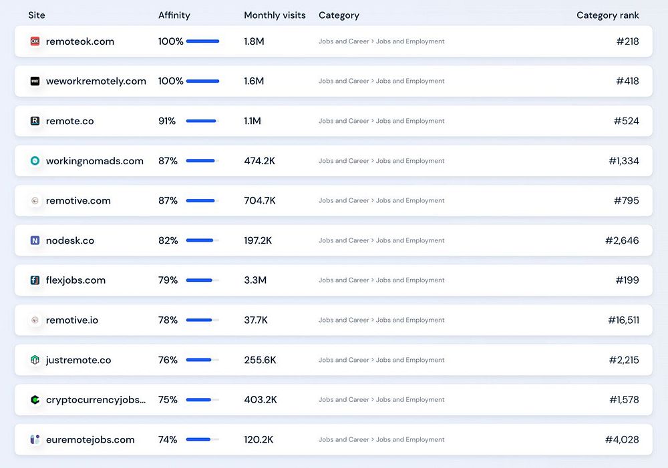This screenshot has width=668, height=468.
Task: Click the affinity bar for flexjobs.com
Action: [203, 280]
